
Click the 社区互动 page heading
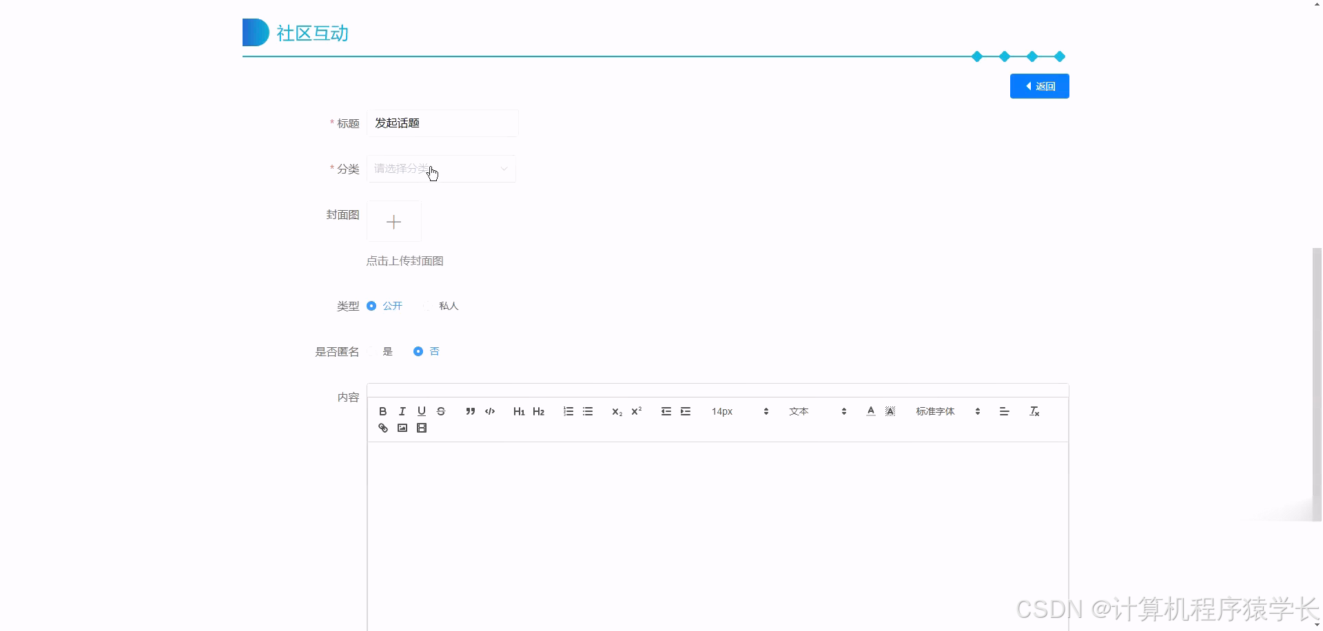tap(312, 33)
